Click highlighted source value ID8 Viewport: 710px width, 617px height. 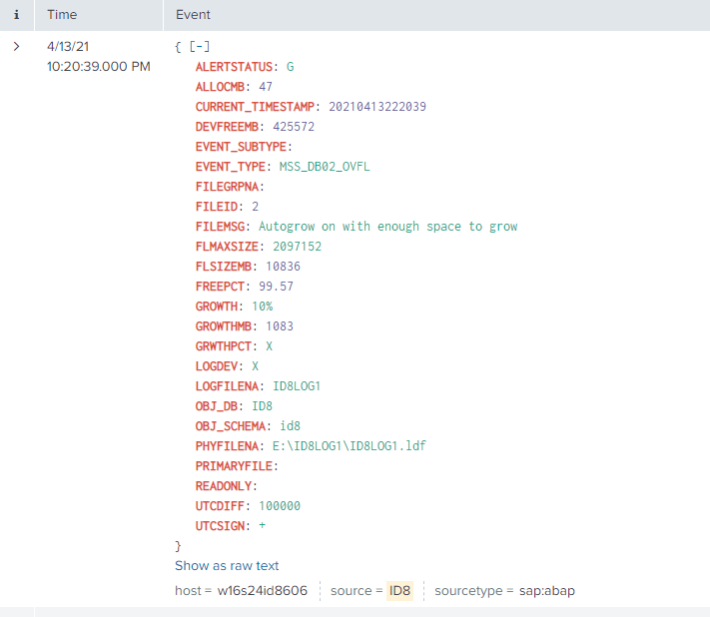click(x=399, y=590)
